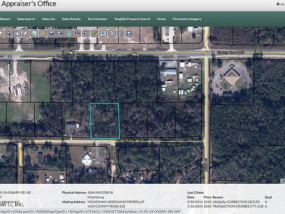Open the Tax Estimator link
Screen dimensions: 285x214
[x=97, y=19]
